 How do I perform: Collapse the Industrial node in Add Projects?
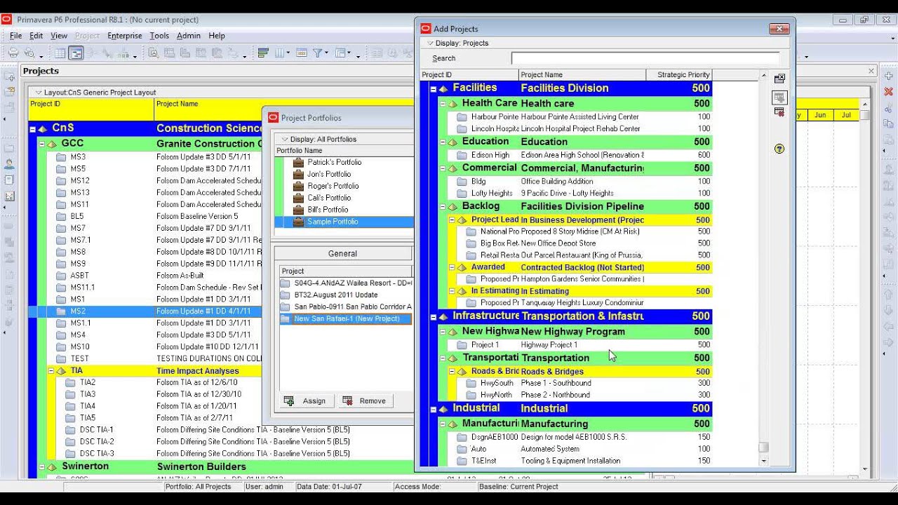coord(434,409)
